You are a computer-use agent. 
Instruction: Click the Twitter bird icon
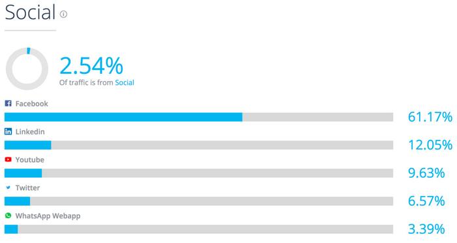(8, 187)
